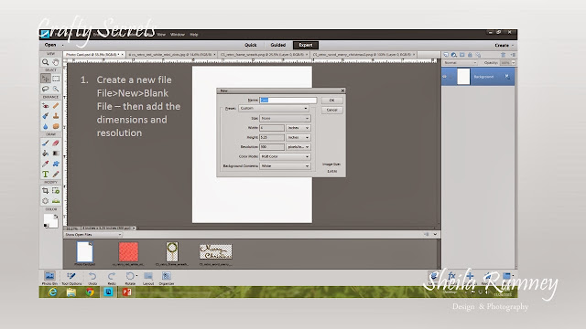Open the Color Mode dropdown
Screen dimensions: 586x329
tap(285, 156)
